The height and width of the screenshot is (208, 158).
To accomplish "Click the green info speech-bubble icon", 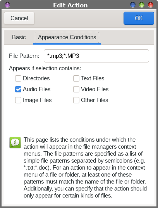I will tap(15, 142).
